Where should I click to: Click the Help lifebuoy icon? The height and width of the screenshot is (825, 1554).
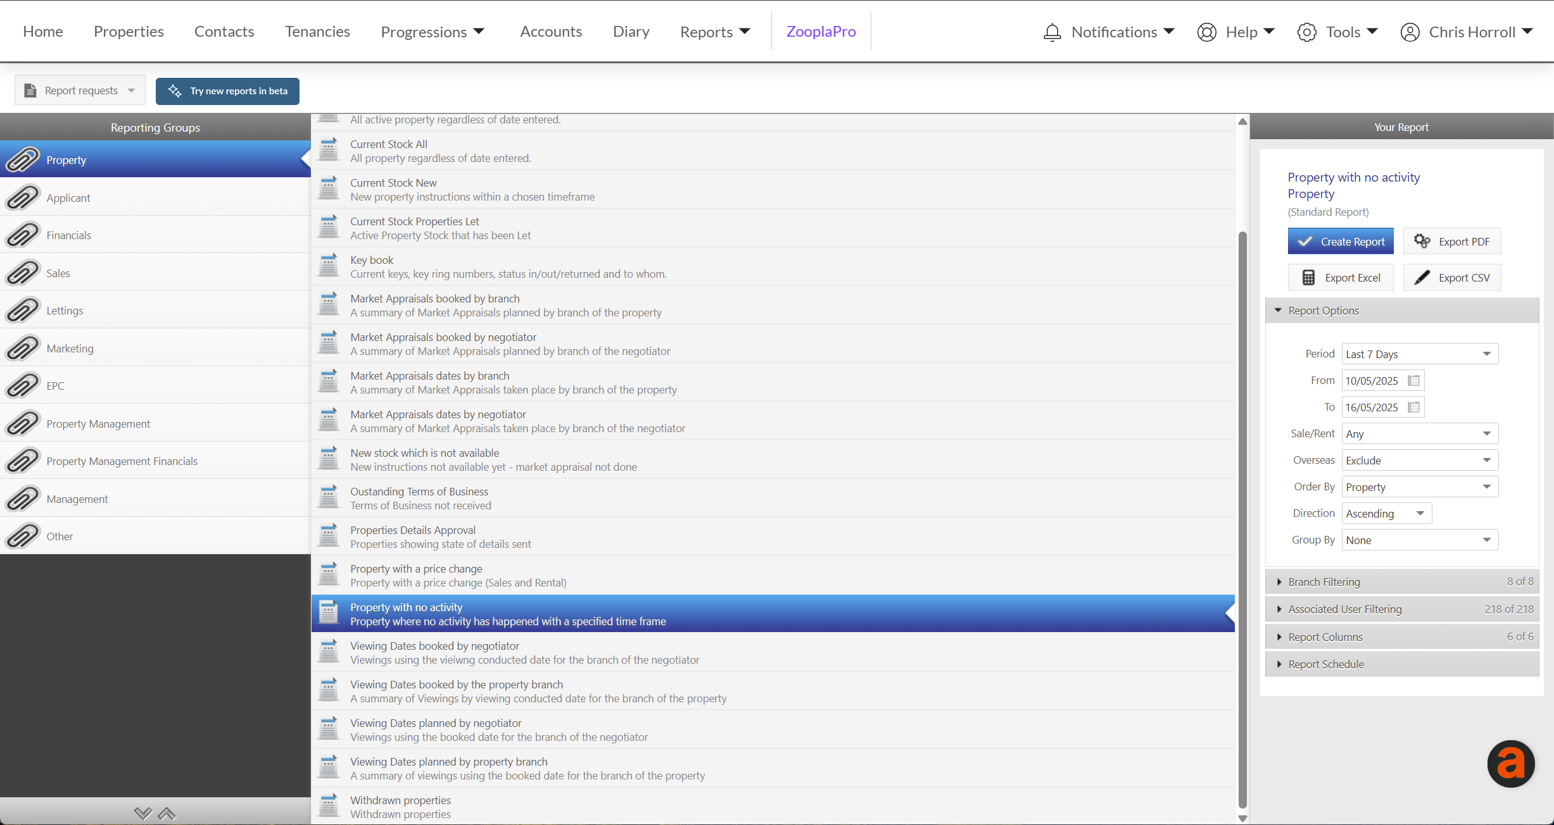pos(1206,32)
